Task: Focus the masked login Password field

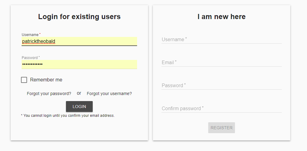Action: point(79,64)
